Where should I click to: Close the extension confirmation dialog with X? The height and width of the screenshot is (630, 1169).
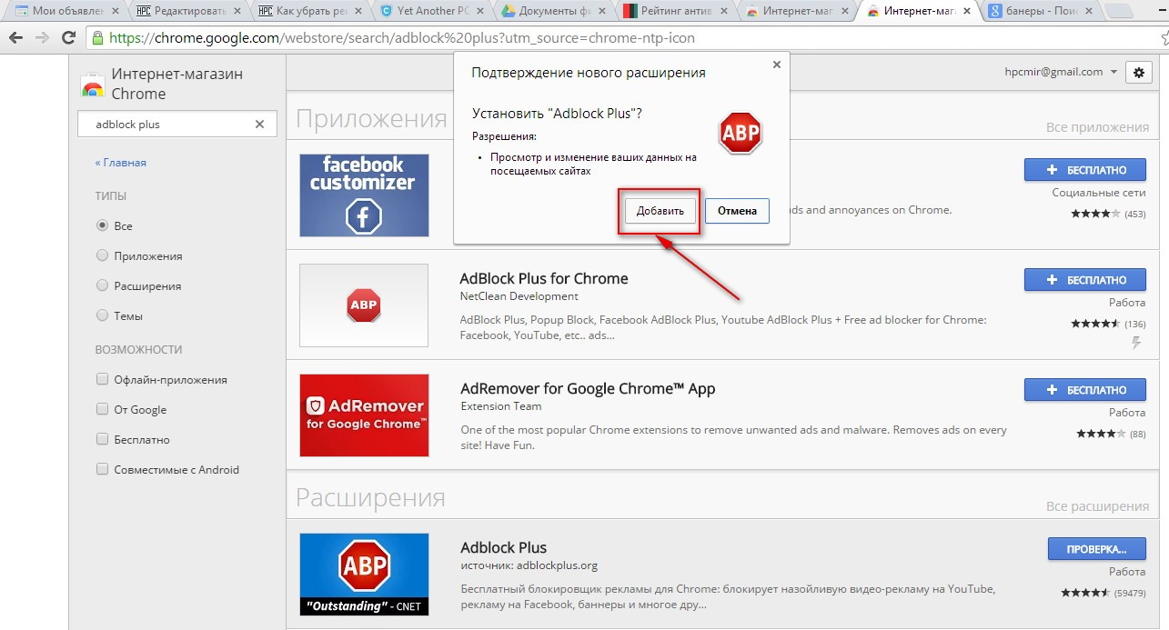(776, 65)
